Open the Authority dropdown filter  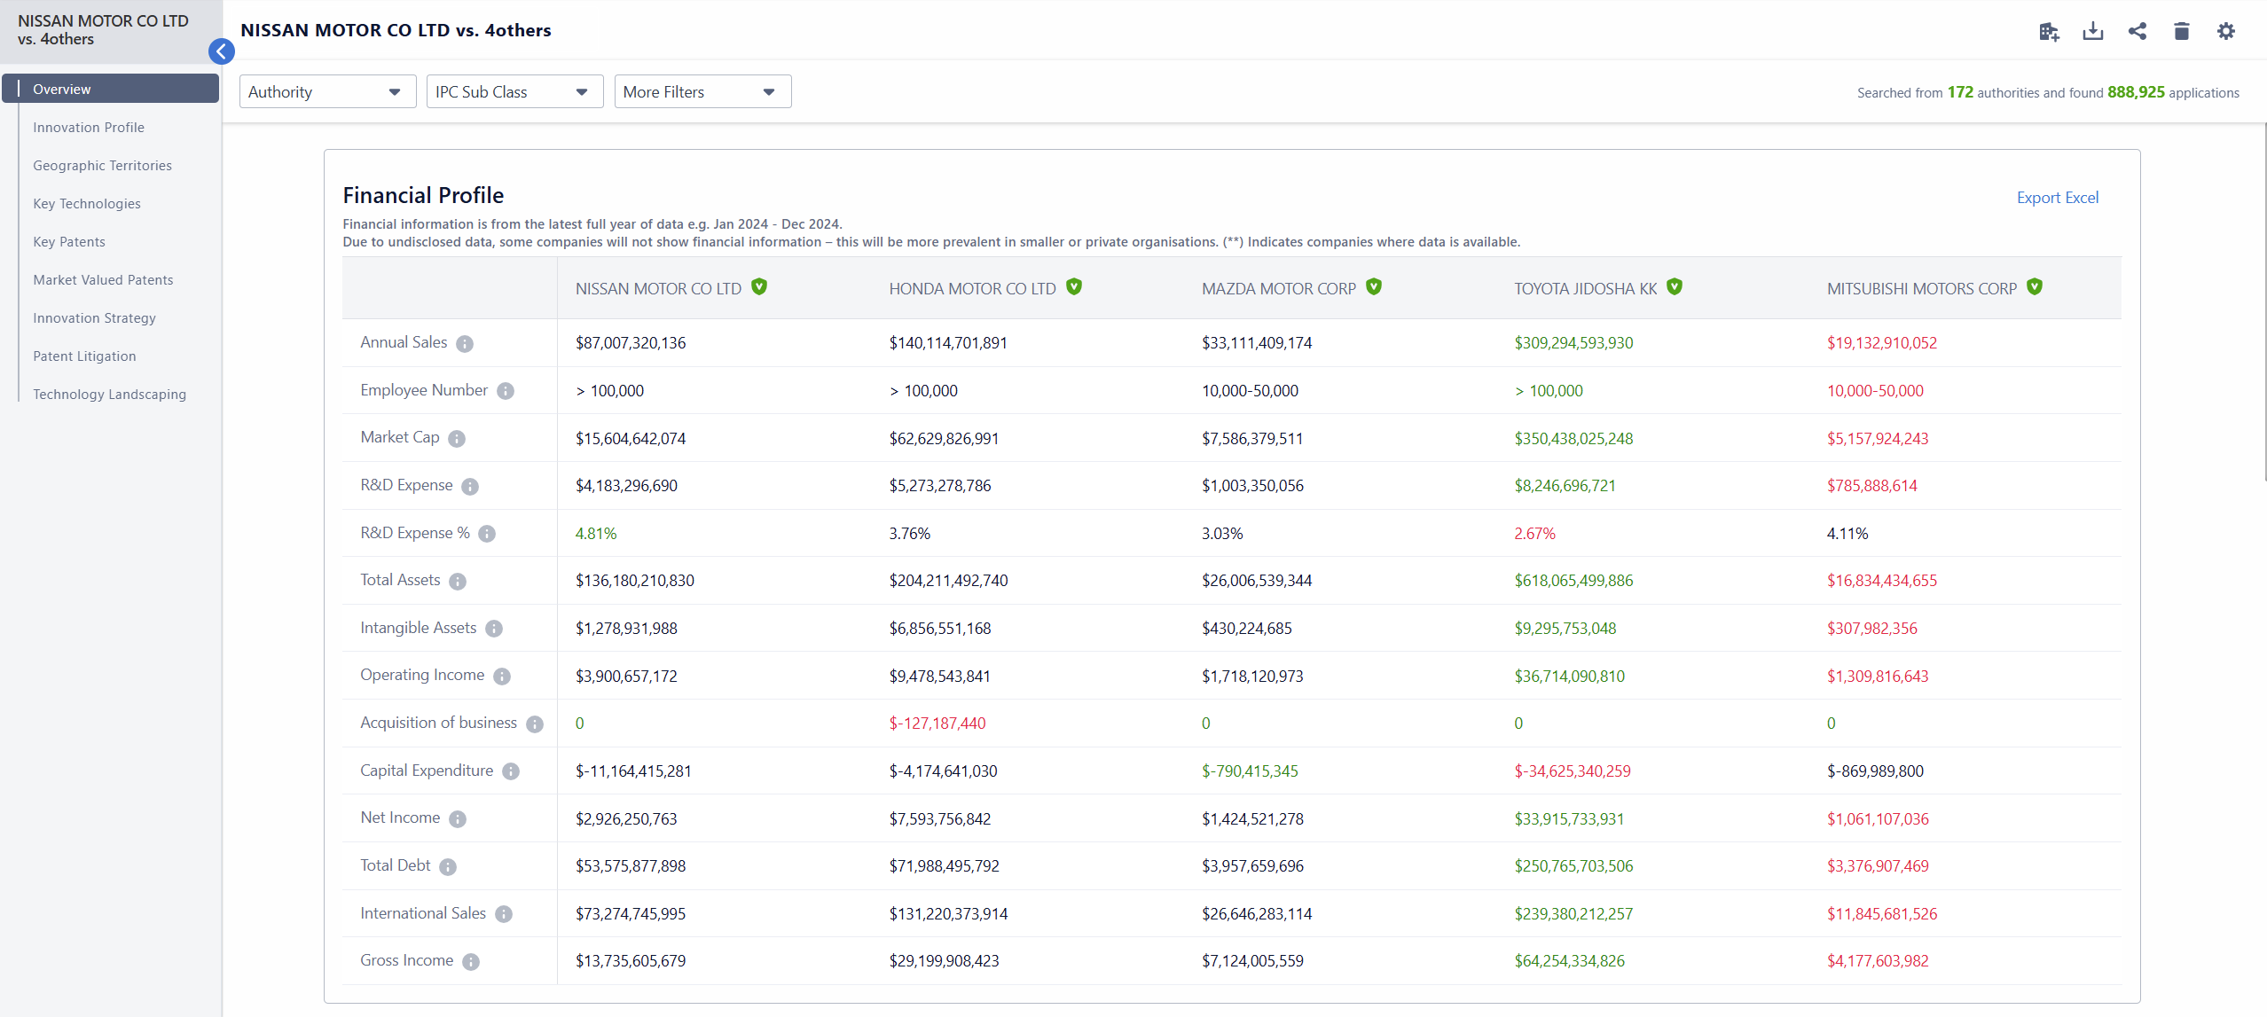coord(327,92)
